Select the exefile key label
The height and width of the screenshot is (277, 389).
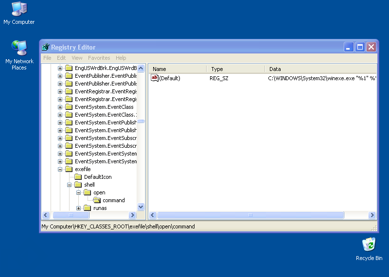point(83,169)
